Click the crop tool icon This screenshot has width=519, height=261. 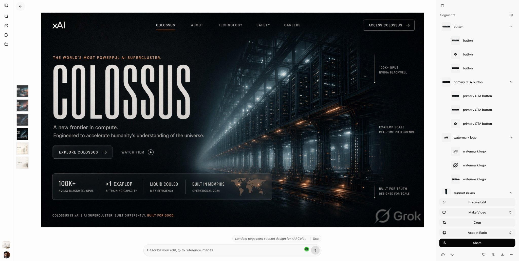point(444,223)
